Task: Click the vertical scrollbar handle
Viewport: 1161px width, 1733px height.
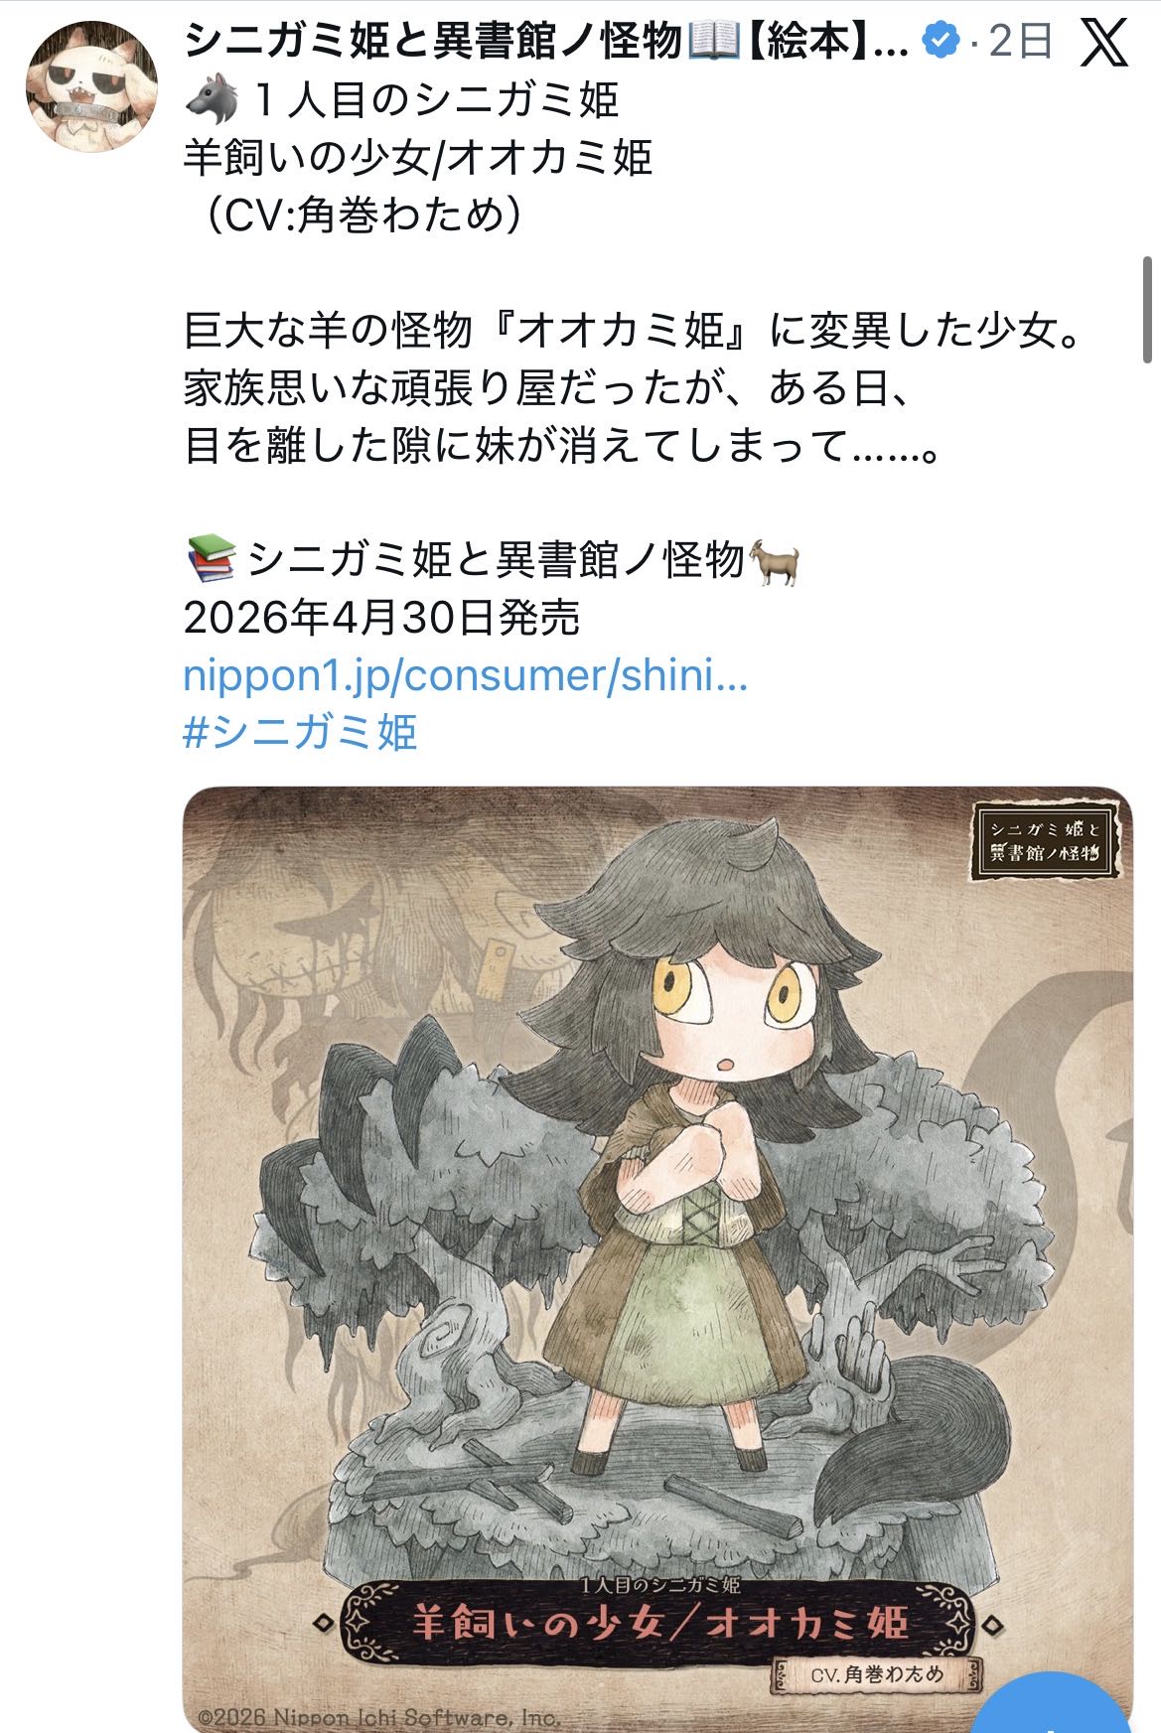Action: point(1147,310)
